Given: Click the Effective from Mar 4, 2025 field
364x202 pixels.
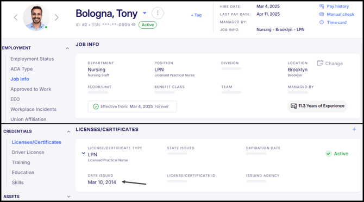Looking at the screenshot, I should tap(133, 106).
